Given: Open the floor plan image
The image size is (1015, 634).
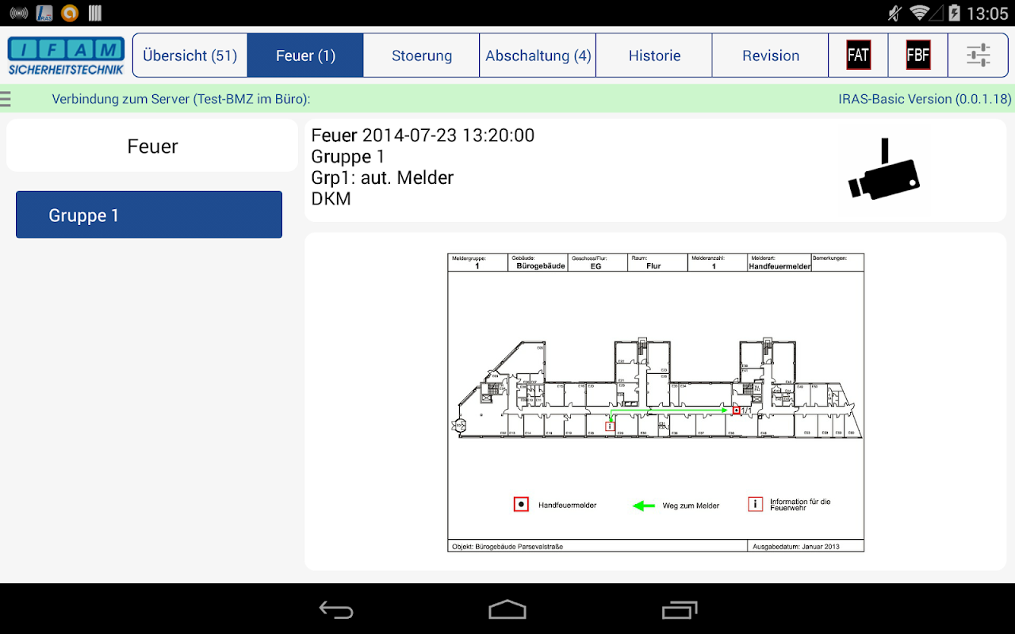Looking at the screenshot, I should [656, 402].
